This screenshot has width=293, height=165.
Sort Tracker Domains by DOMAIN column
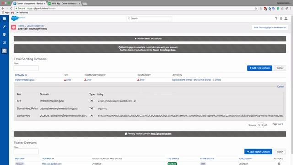[48, 159]
